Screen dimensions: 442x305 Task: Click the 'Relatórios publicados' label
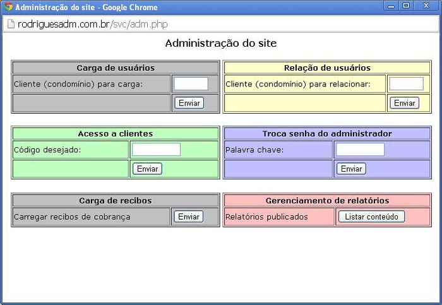[x=266, y=217]
